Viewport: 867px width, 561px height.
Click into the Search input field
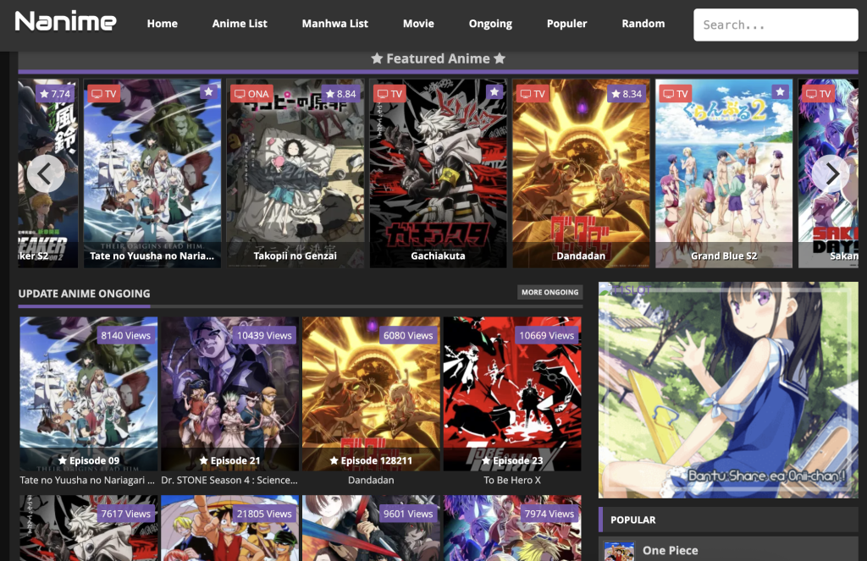pos(775,25)
